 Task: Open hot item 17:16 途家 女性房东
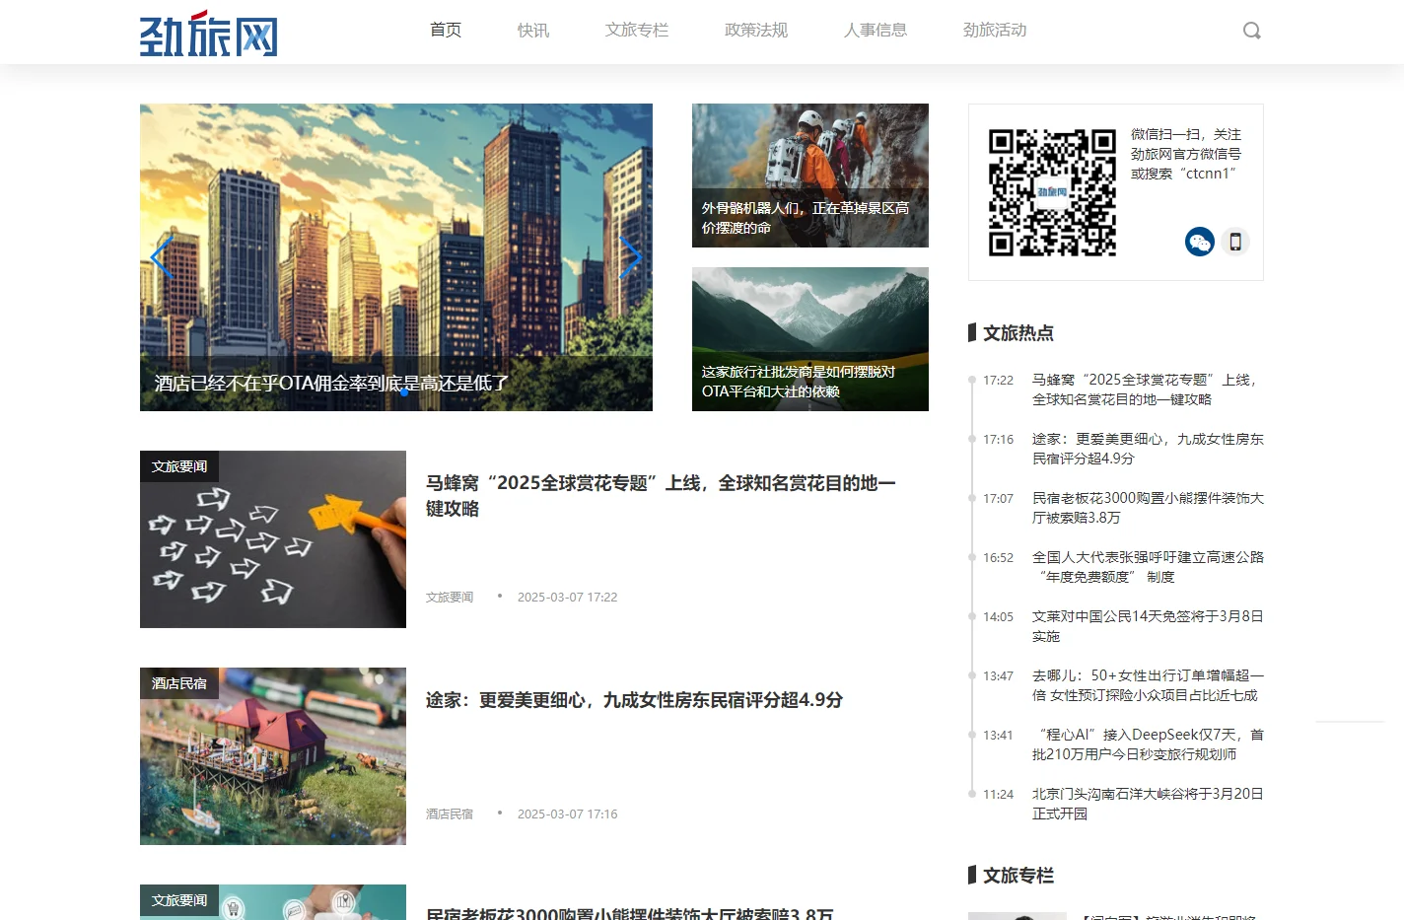pyautogui.click(x=1148, y=449)
